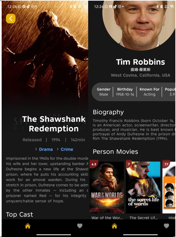Select the Birthday info cell

coord(125,92)
